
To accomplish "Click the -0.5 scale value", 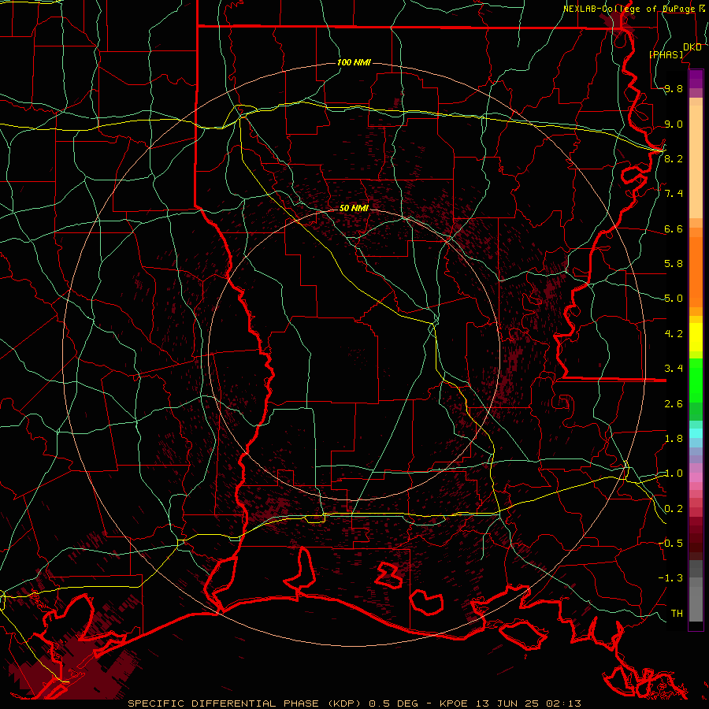I will click(x=670, y=543).
